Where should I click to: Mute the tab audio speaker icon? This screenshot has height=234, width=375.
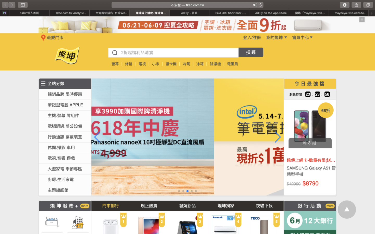pyautogui.click(x=254, y=5)
